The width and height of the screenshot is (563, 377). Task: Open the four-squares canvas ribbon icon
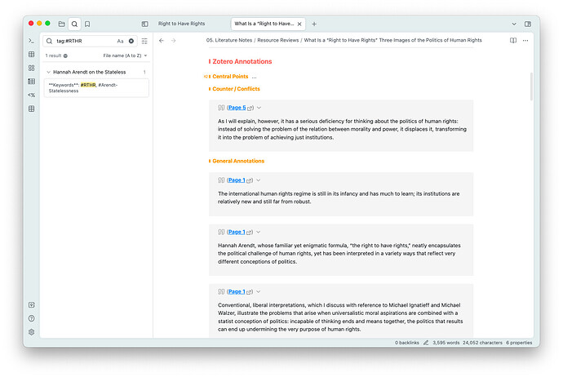click(x=31, y=68)
